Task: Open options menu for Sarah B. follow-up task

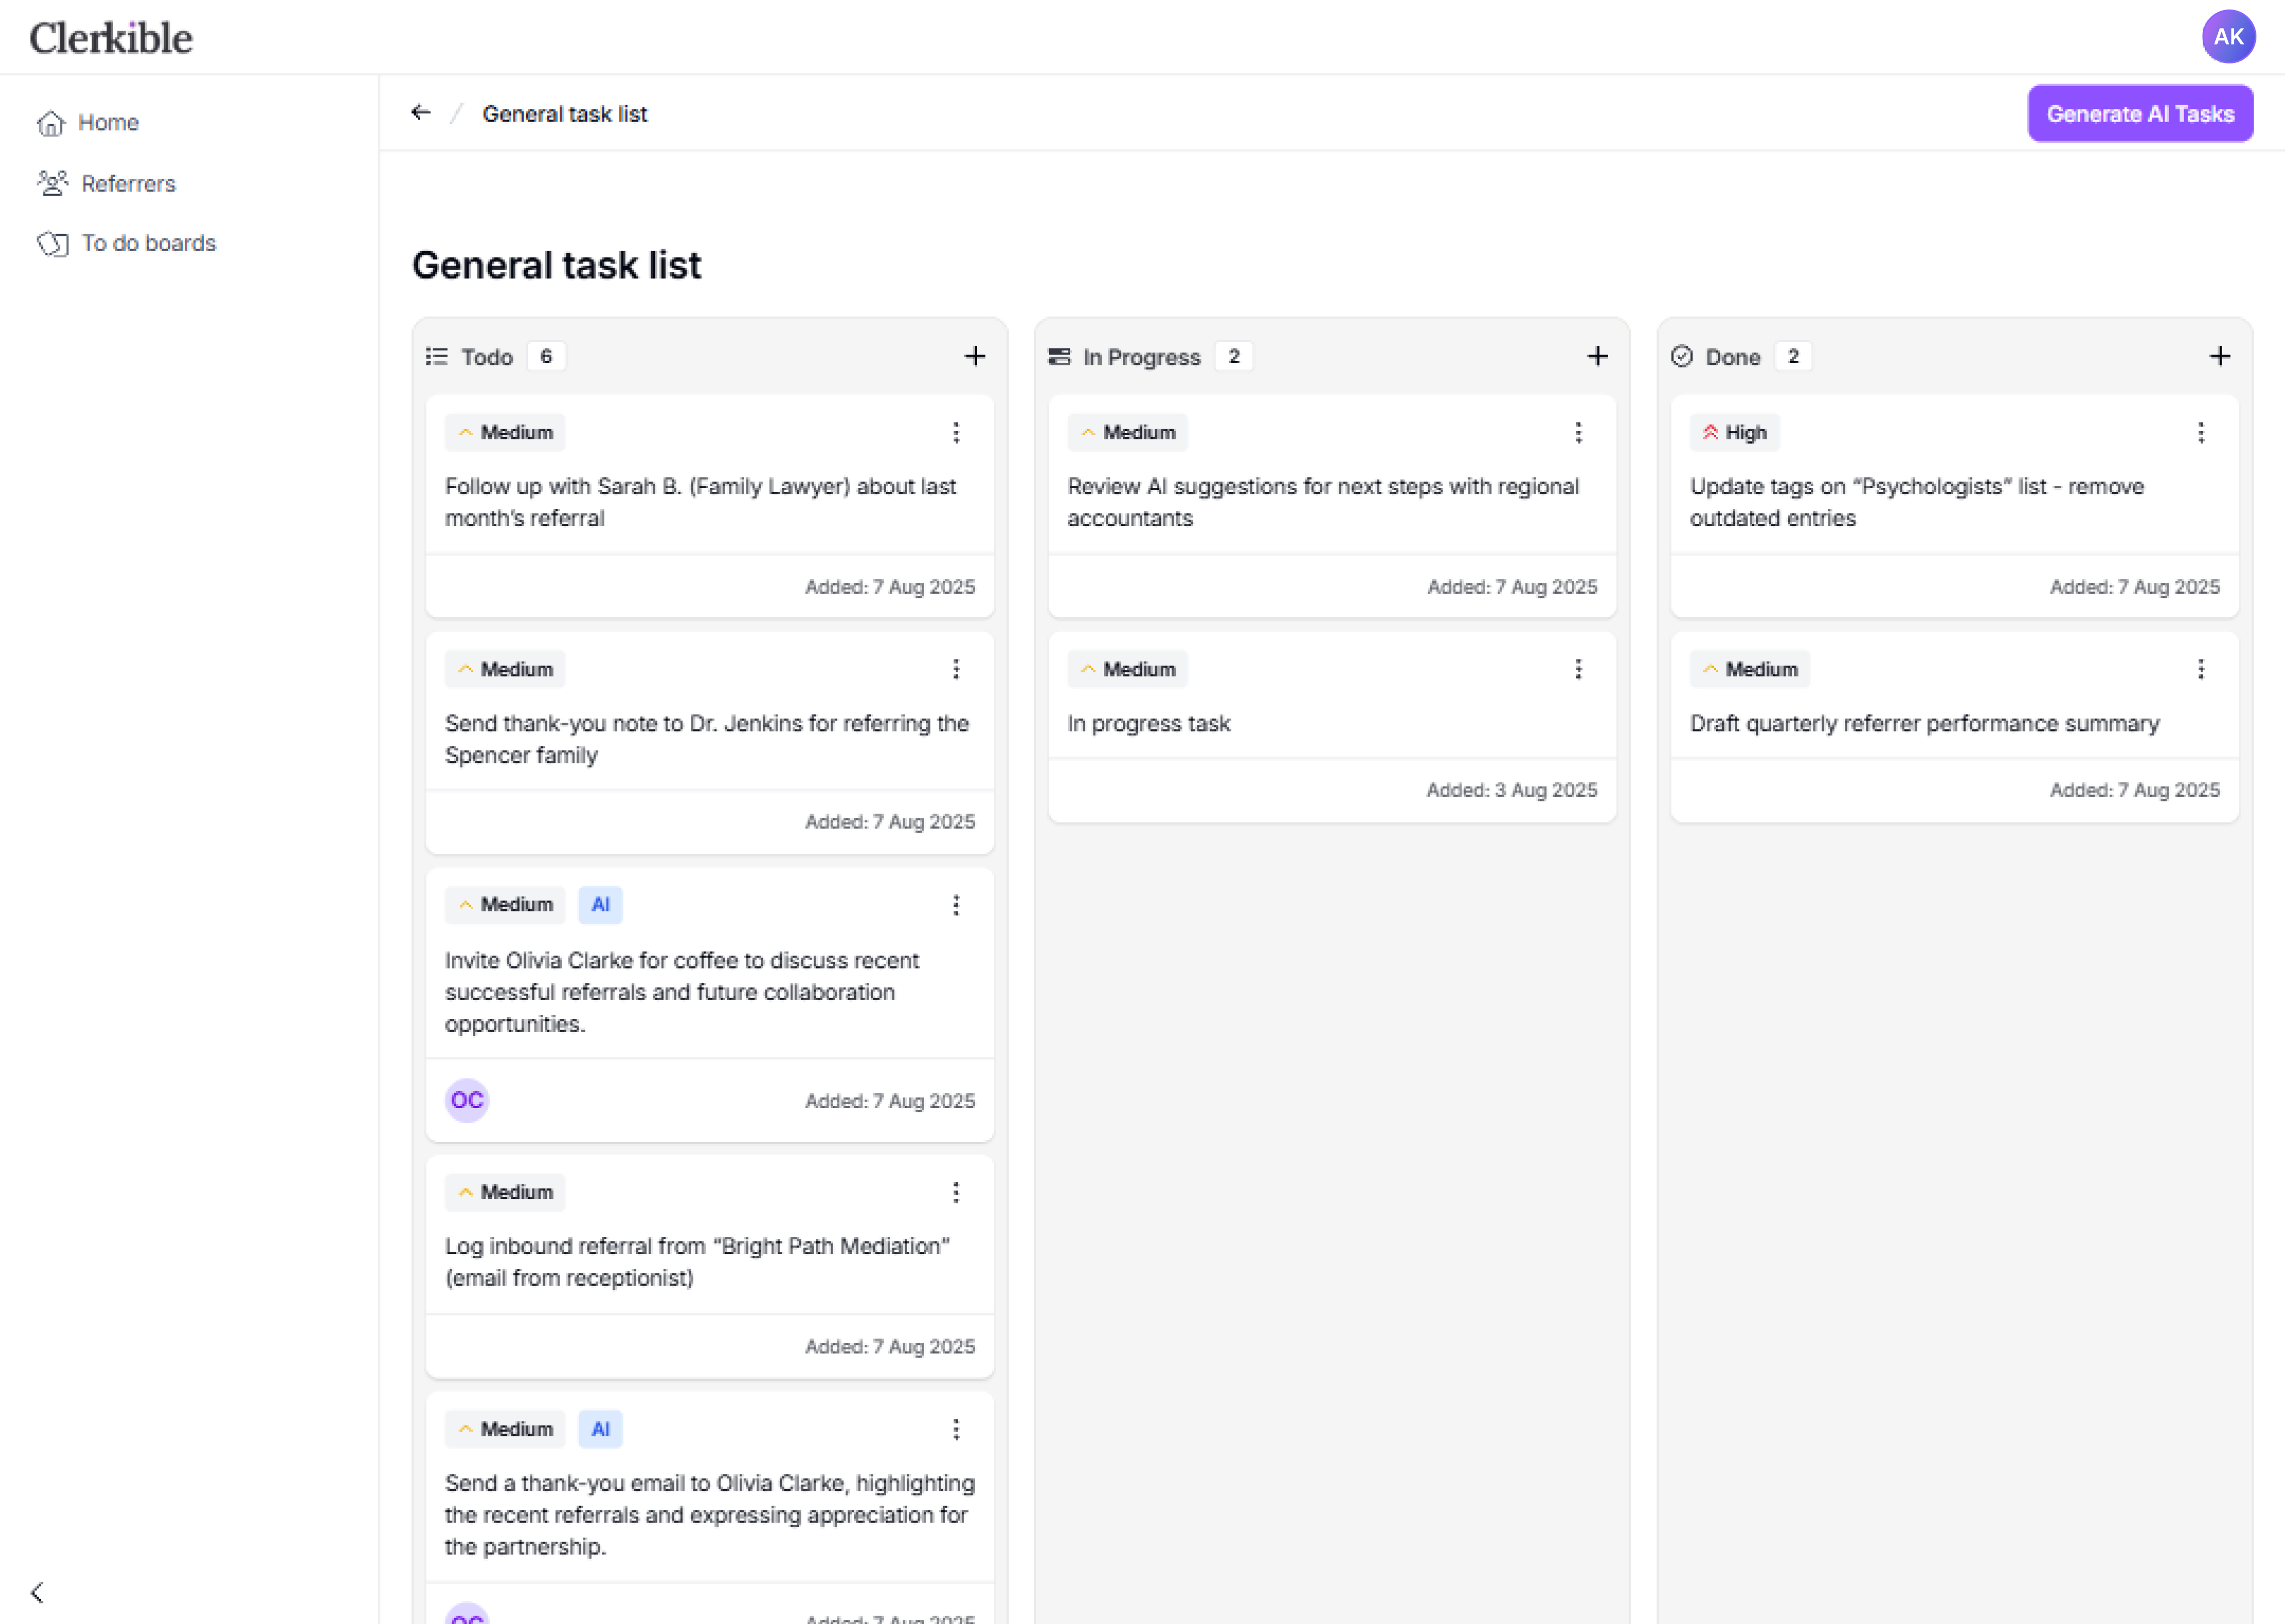Action: point(955,433)
